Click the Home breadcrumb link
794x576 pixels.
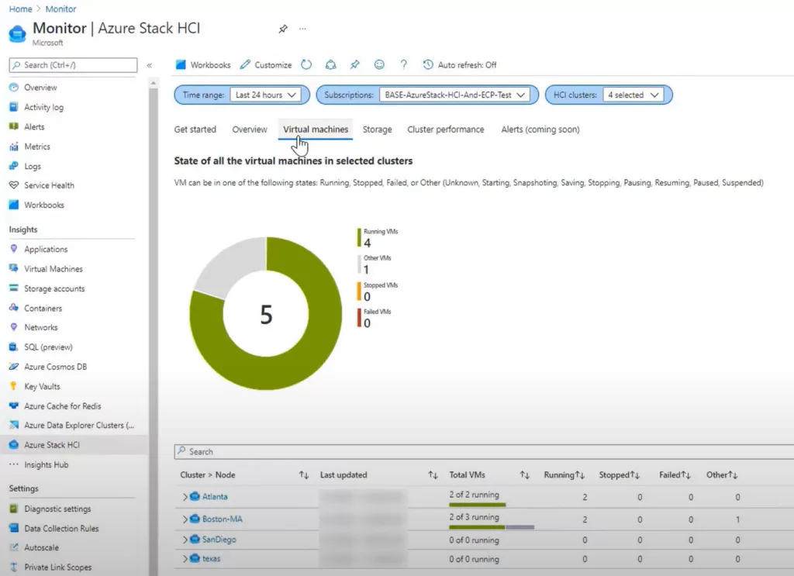[x=20, y=9]
